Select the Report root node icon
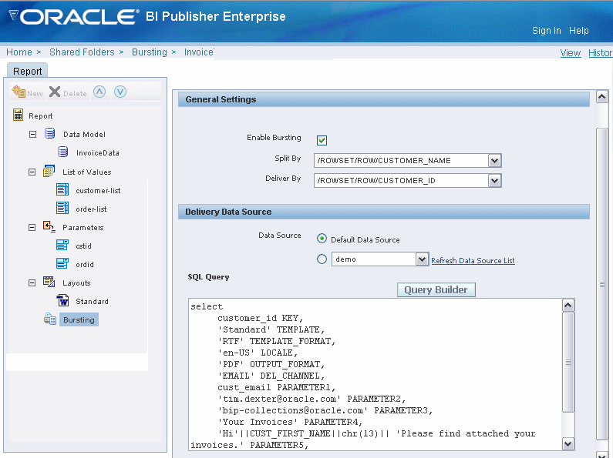The width and height of the screenshot is (613, 458). [18, 115]
